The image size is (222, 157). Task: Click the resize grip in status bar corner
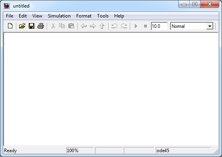click(x=216, y=151)
